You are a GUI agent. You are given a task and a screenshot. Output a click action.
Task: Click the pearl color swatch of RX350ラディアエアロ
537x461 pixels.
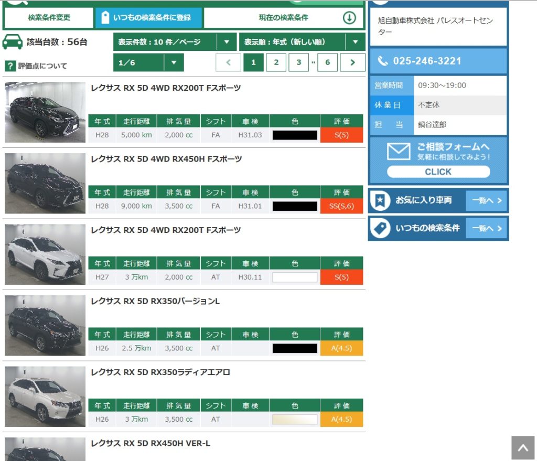[x=295, y=419]
